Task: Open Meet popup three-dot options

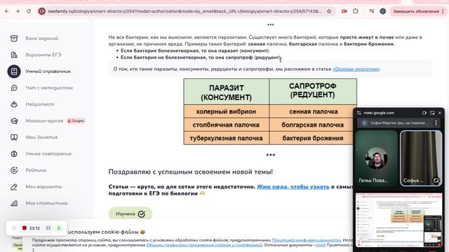Action: pyautogui.click(x=436, y=123)
